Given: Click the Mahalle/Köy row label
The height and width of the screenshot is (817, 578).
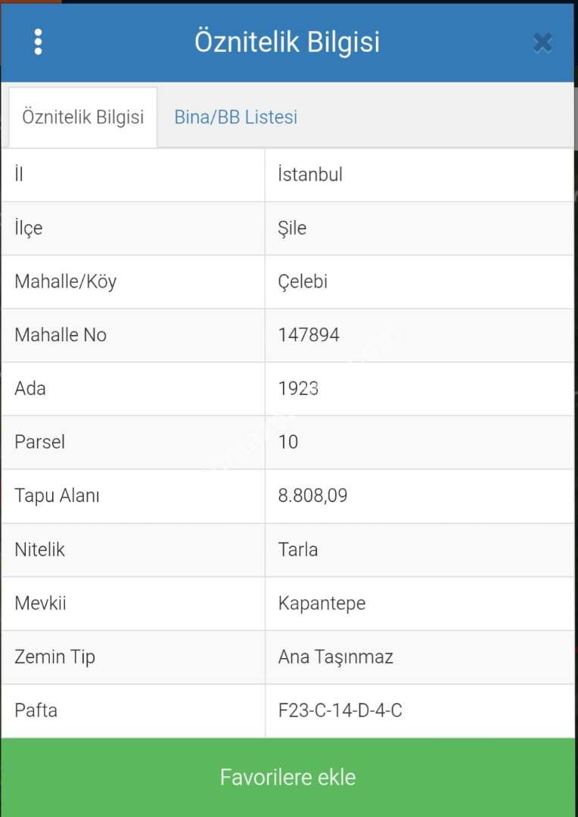Looking at the screenshot, I should (65, 281).
